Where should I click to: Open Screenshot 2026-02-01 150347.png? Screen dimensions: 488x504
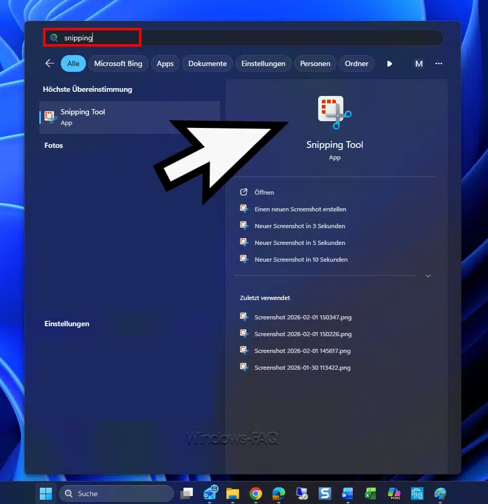pos(302,317)
